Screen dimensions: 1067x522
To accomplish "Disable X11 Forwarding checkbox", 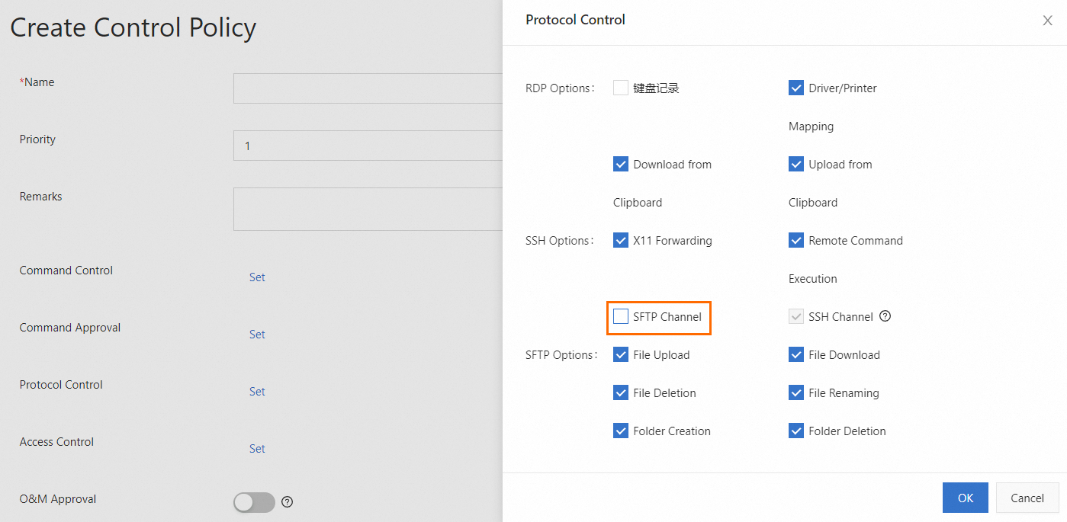I will click(621, 240).
